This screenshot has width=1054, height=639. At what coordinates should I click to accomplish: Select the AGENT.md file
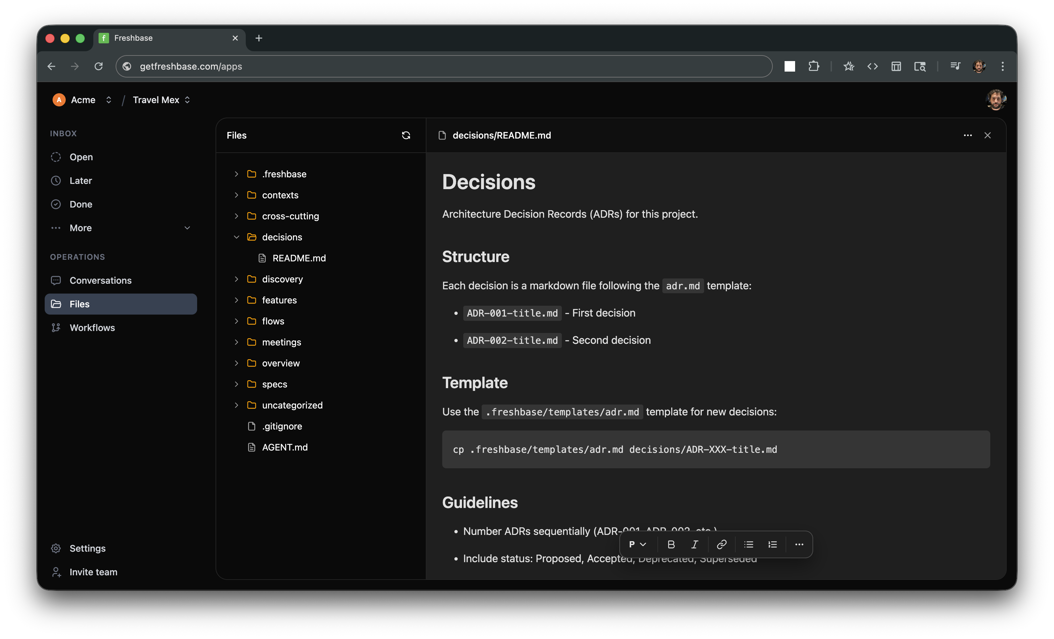(x=285, y=447)
